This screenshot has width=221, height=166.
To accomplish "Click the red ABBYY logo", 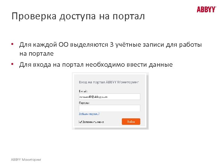I will click(x=206, y=10).
